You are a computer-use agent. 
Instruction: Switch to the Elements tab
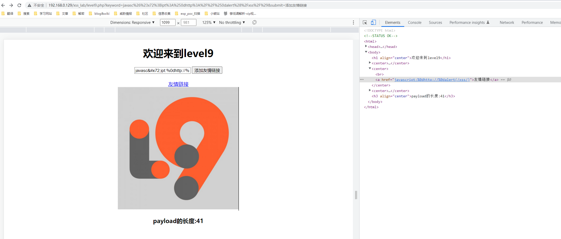393,23
